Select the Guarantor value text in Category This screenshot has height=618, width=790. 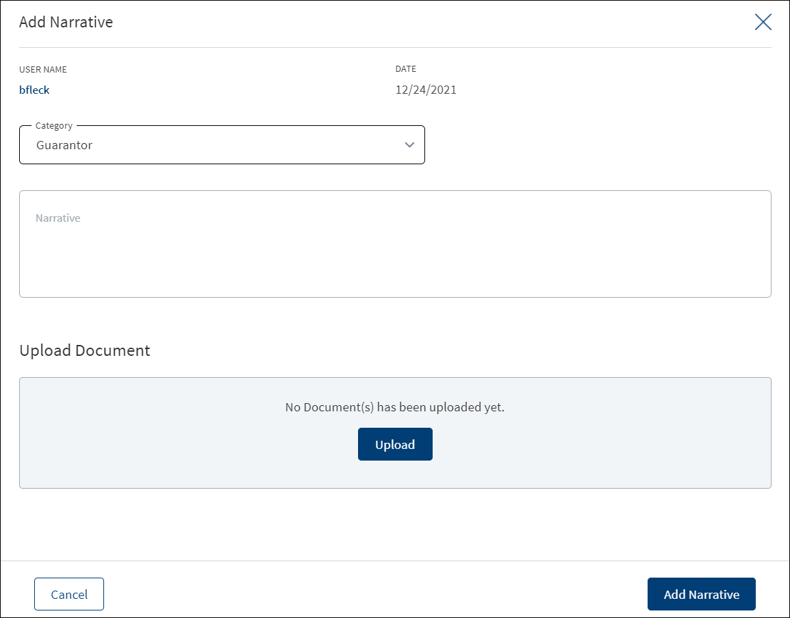click(64, 145)
